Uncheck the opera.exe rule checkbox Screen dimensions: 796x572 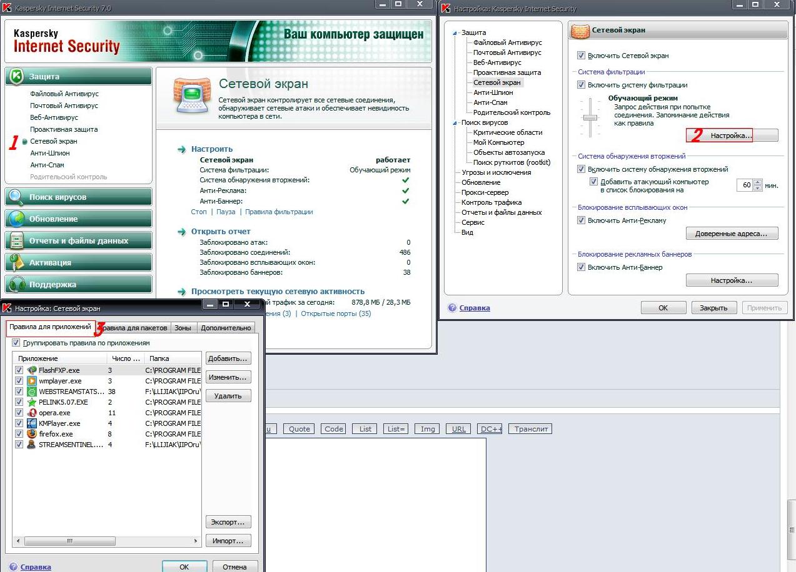[x=19, y=413]
